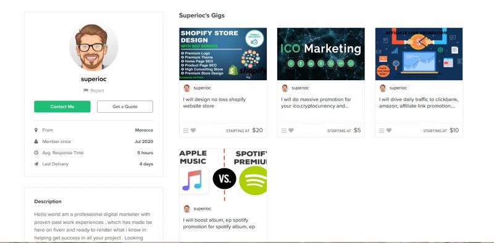Screen dimensions: 494x243
Task: Open Affiliate Link Promotion gig thumbnail
Action: (x=419, y=54)
